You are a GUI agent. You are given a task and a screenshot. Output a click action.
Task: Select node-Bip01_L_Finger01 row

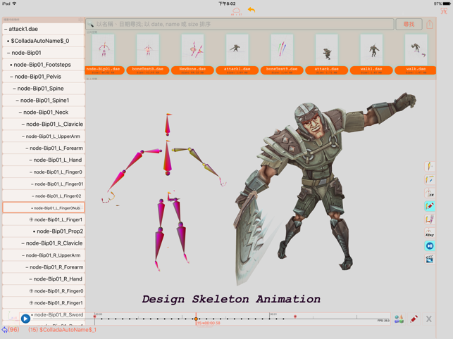tap(44, 184)
